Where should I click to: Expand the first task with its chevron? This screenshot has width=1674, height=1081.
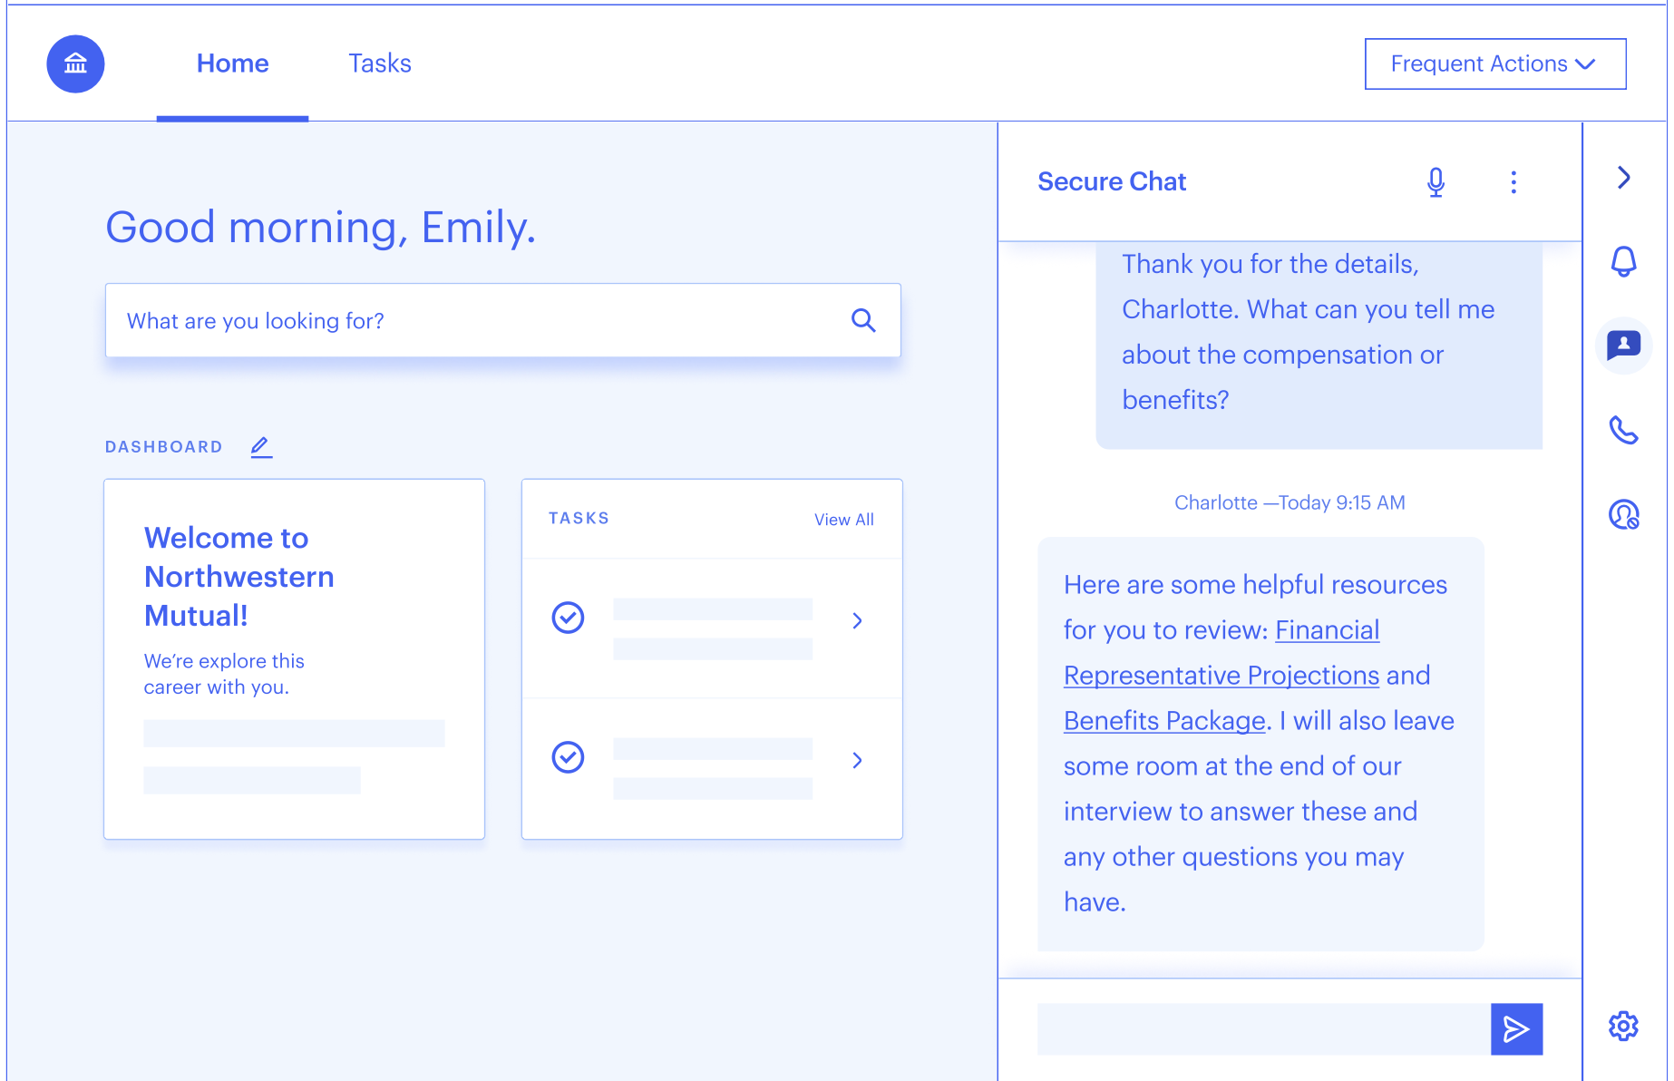tap(857, 620)
